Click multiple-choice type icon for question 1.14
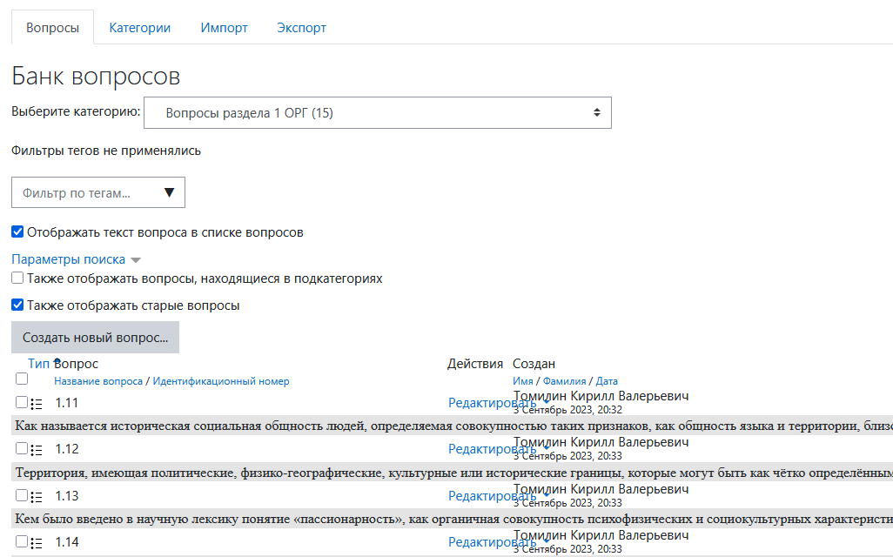Viewport: 893px width, 557px height. [x=37, y=543]
